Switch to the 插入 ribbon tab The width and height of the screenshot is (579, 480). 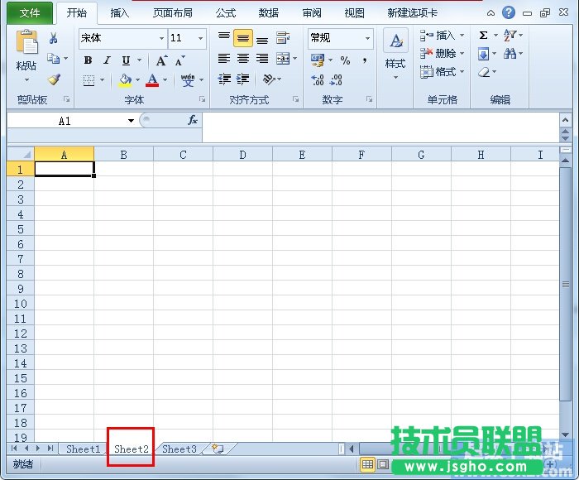click(120, 13)
